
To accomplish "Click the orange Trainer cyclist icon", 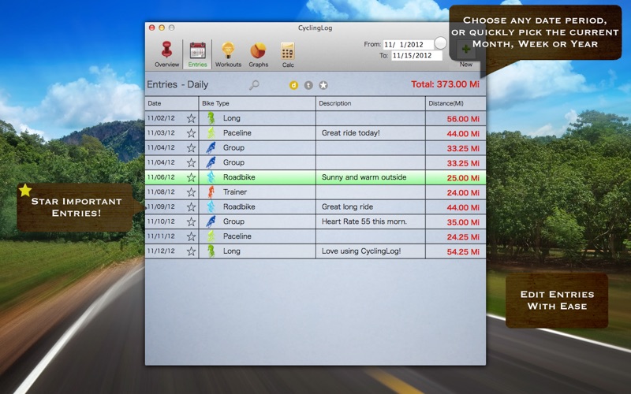I will click(x=211, y=192).
